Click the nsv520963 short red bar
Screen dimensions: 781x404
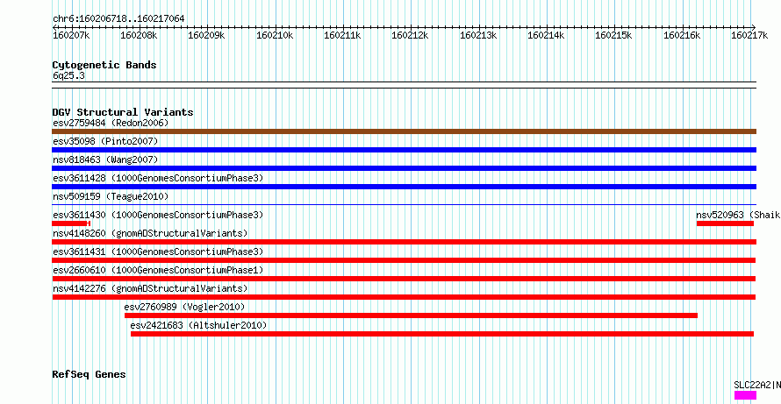725,223
